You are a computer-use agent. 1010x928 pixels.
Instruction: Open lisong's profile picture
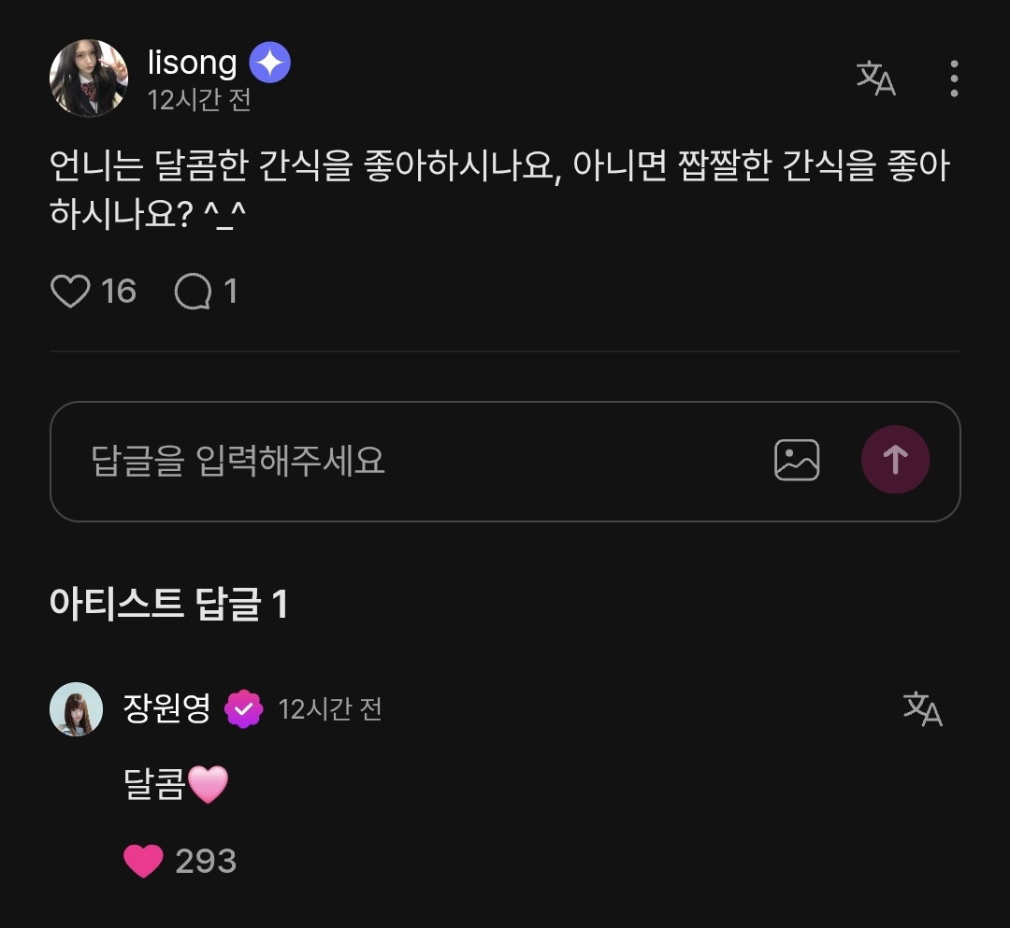89,79
